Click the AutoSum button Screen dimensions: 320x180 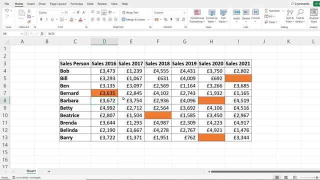(274, 11)
